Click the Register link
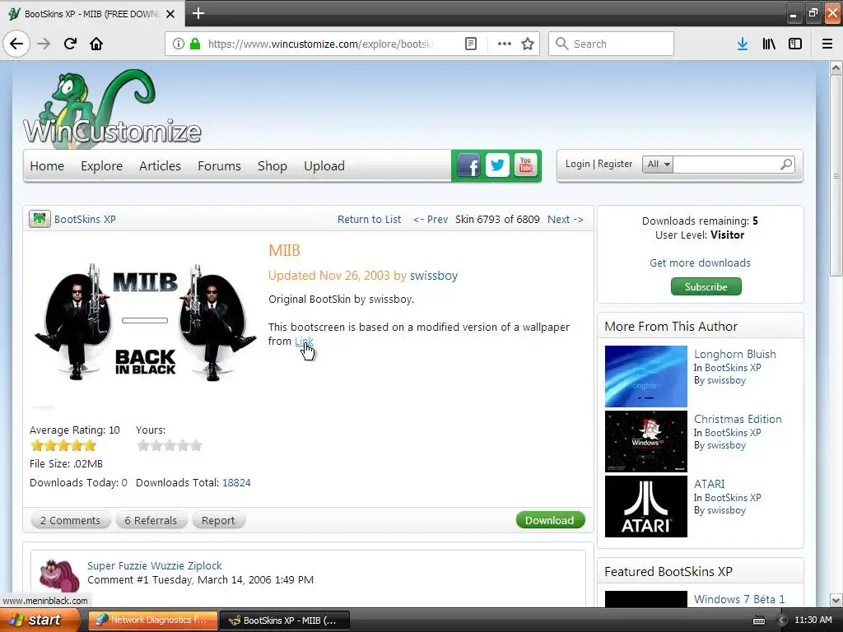The width and height of the screenshot is (843, 632). coord(614,164)
